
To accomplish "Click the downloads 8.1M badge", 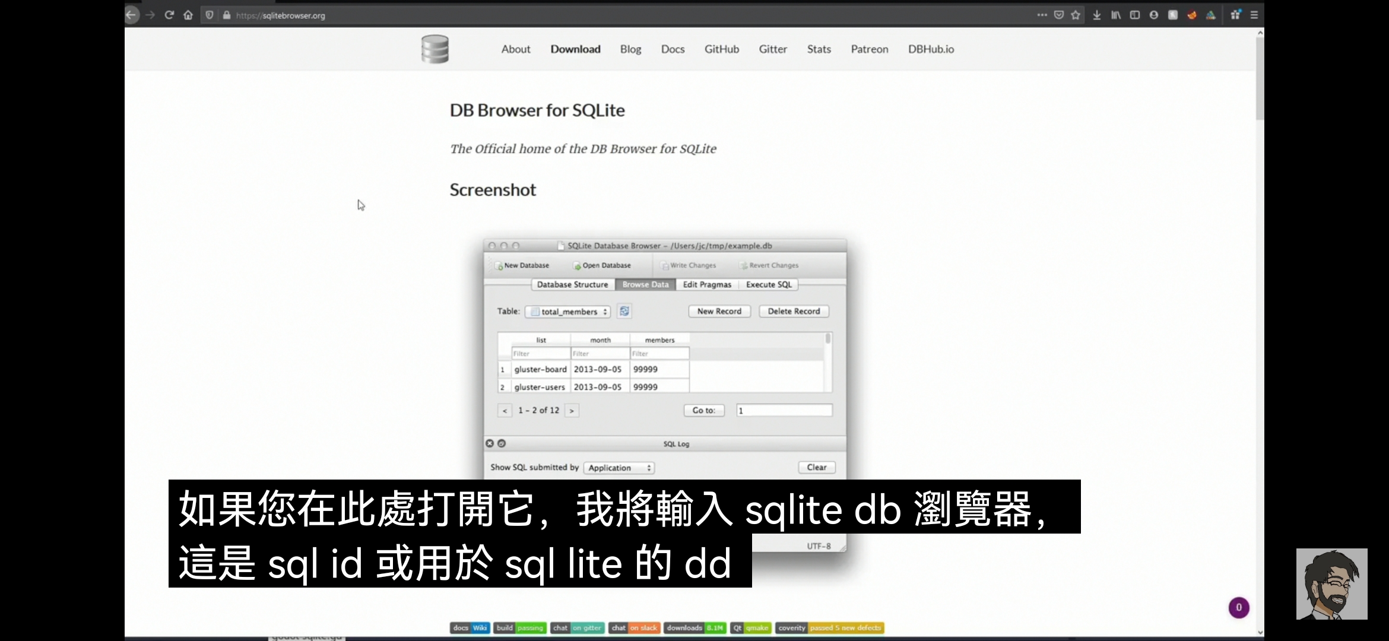I will point(695,628).
